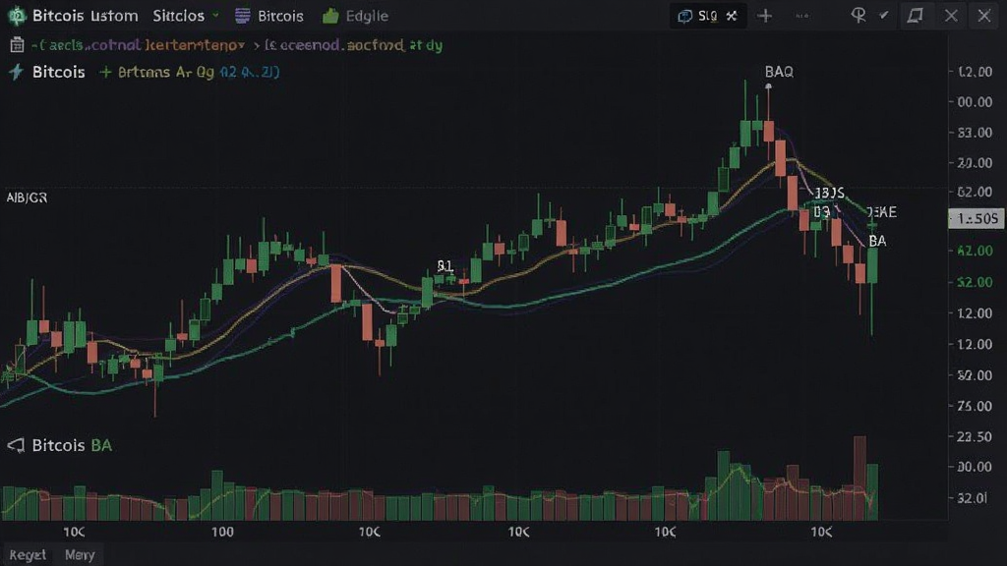
Task: Click the Bitcois BA volume panel label
Action: click(x=72, y=445)
